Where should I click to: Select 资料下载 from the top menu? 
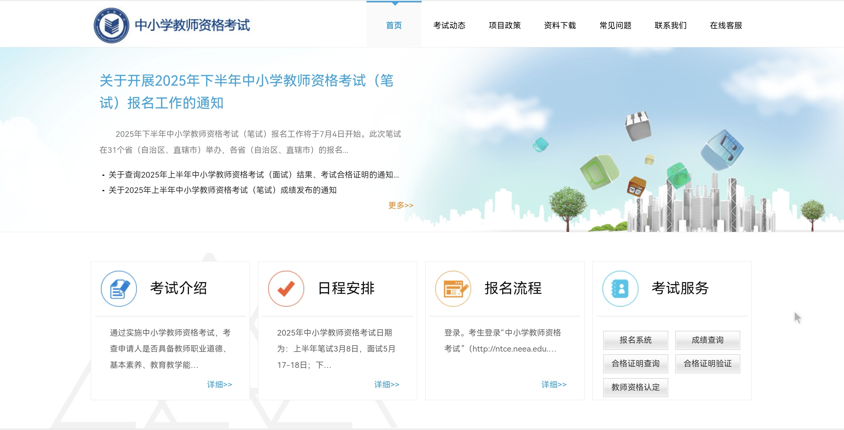560,26
